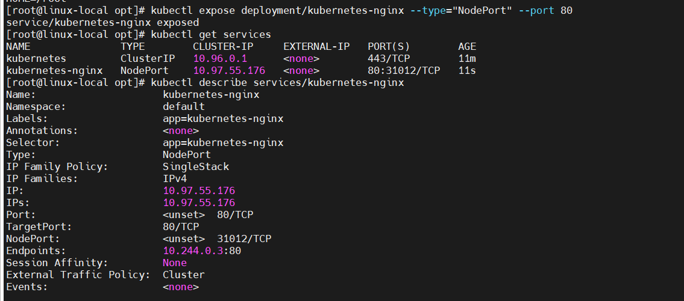684x301 pixels.
Task: Click the IP value 10.97.55.176 on IP: row
Action: (199, 190)
